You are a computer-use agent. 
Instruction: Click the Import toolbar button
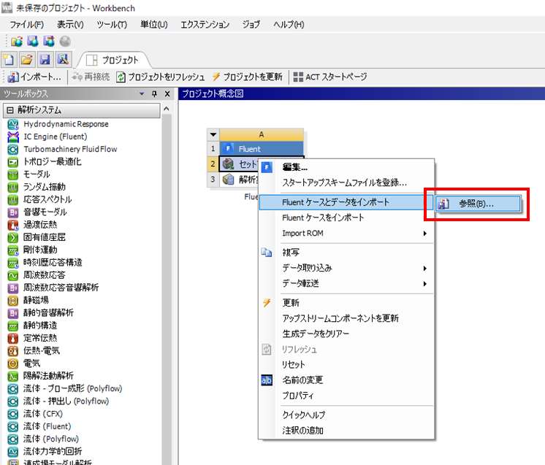click(x=34, y=77)
